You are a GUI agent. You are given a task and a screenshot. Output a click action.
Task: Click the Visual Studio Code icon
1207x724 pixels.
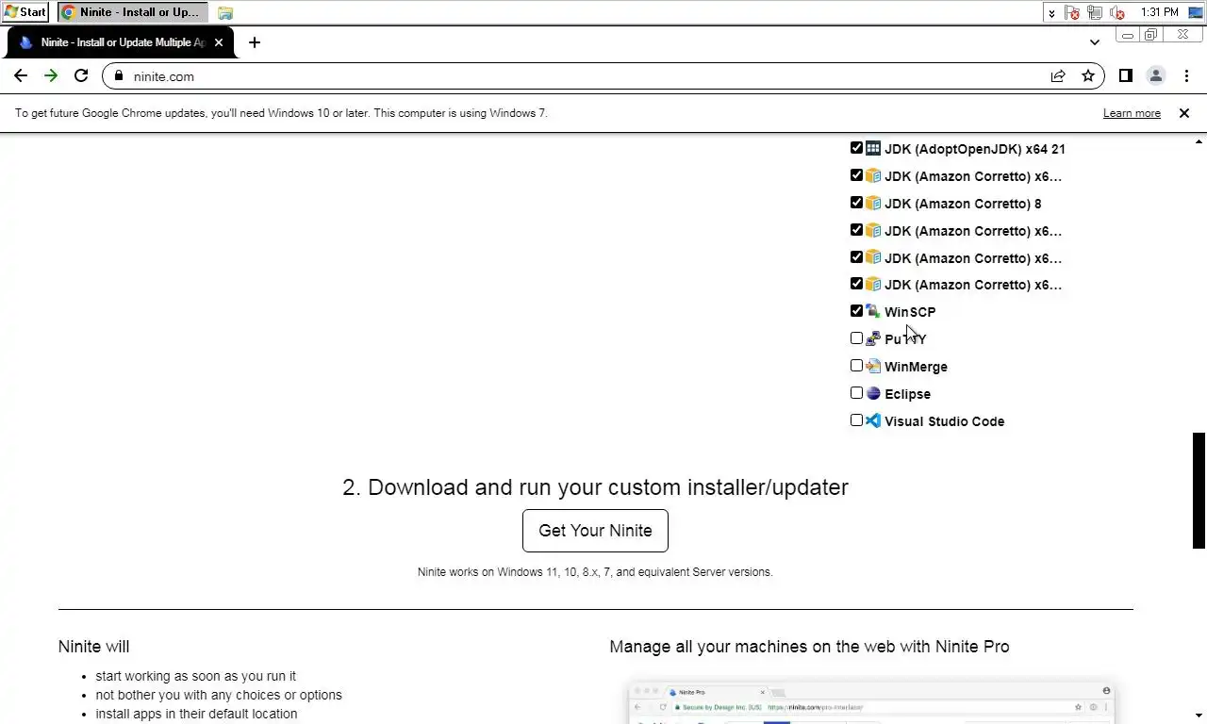(873, 420)
